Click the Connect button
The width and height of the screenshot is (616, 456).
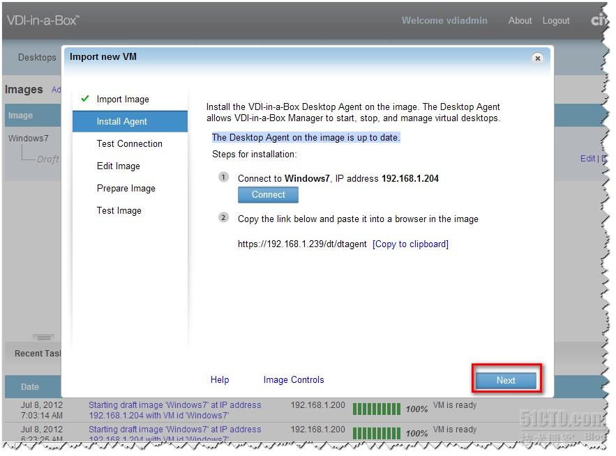pos(268,194)
